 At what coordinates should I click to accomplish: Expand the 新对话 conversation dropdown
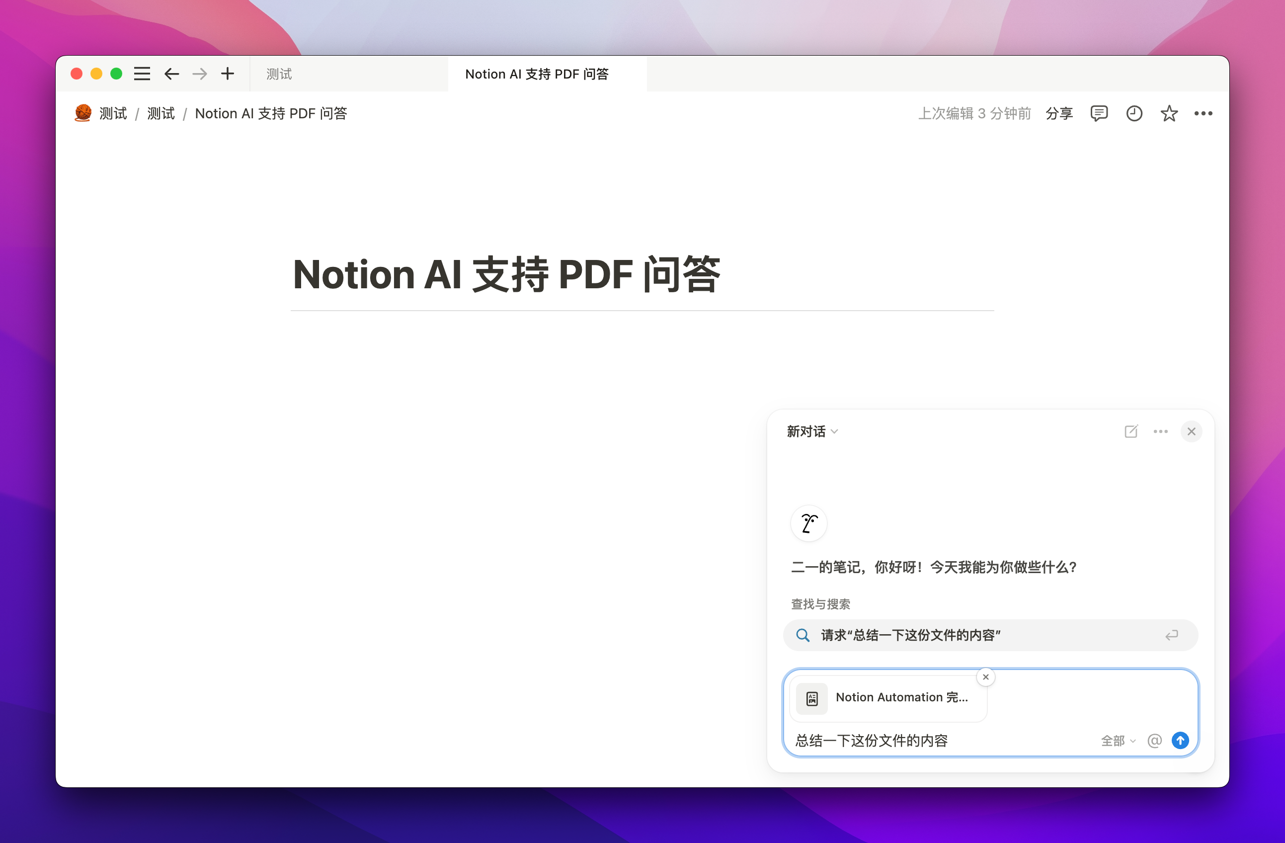pyautogui.click(x=812, y=431)
